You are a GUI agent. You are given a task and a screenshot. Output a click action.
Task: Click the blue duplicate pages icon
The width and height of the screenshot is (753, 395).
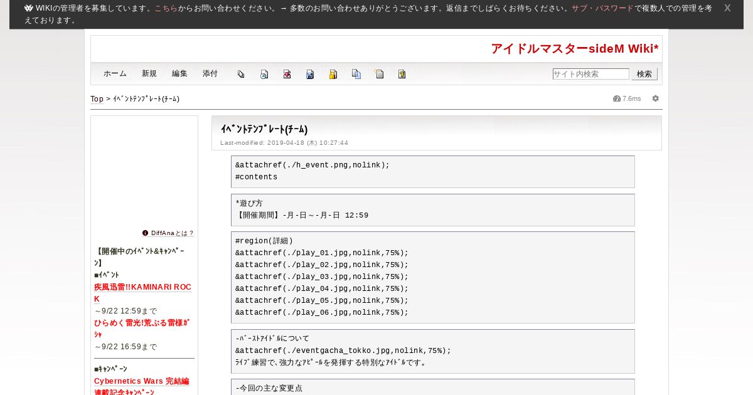[x=356, y=74]
